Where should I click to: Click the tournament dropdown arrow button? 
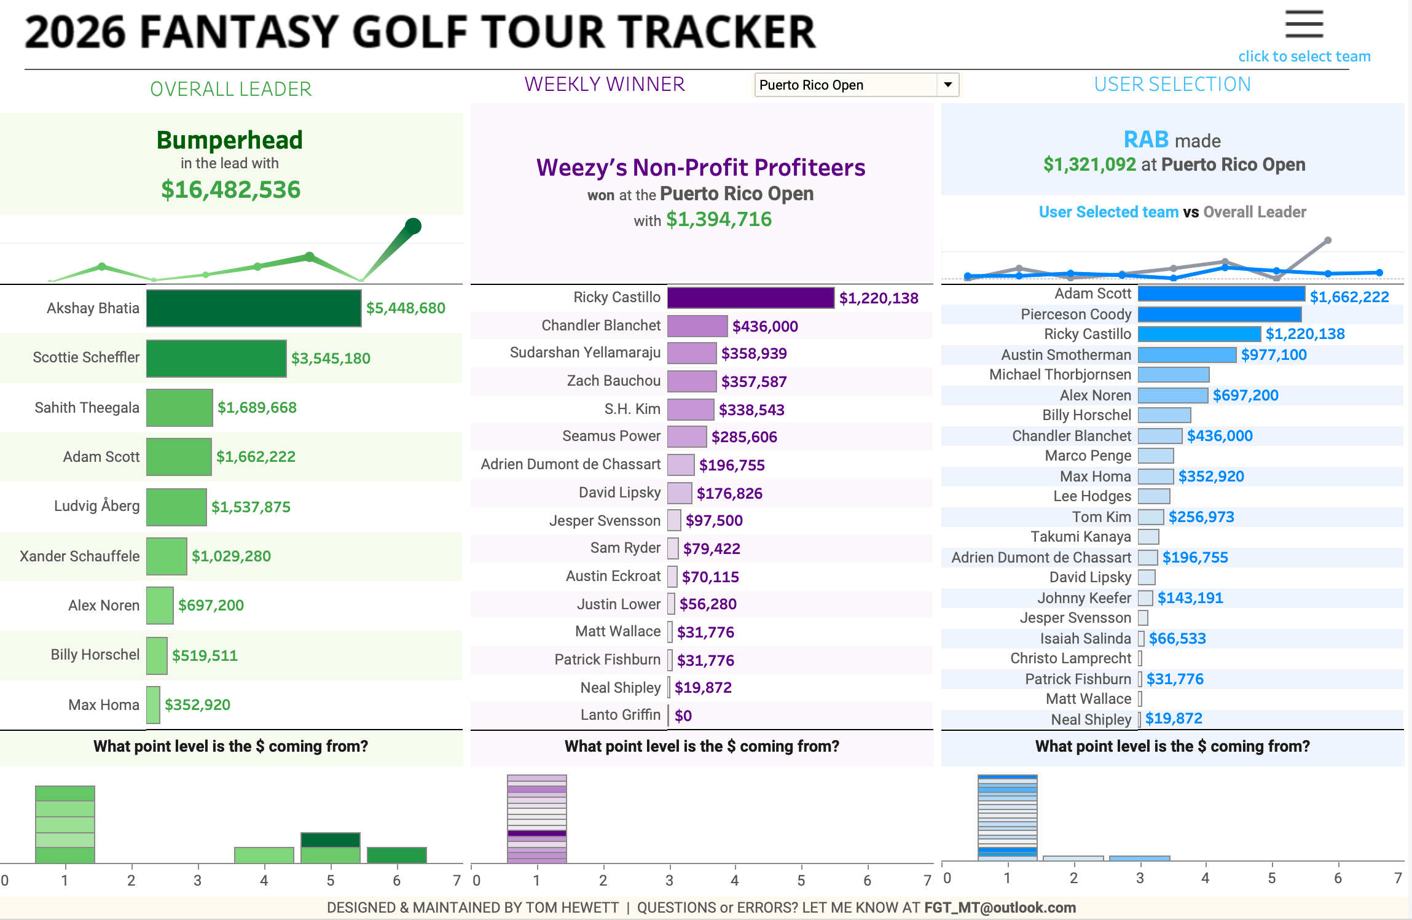click(x=947, y=85)
